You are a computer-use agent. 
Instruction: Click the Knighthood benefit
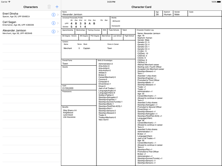coord(68,113)
